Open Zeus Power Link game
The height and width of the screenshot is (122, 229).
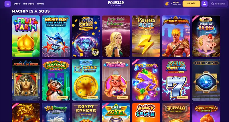coord(176,80)
